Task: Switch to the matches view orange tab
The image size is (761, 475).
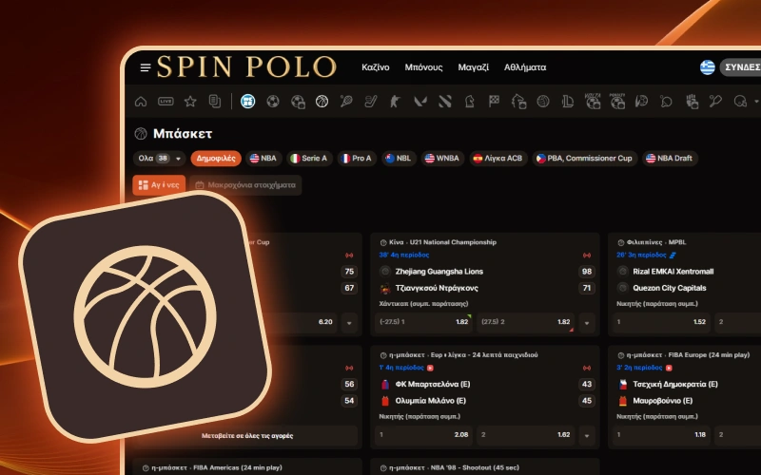Action: pyautogui.click(x=159, y=184)
